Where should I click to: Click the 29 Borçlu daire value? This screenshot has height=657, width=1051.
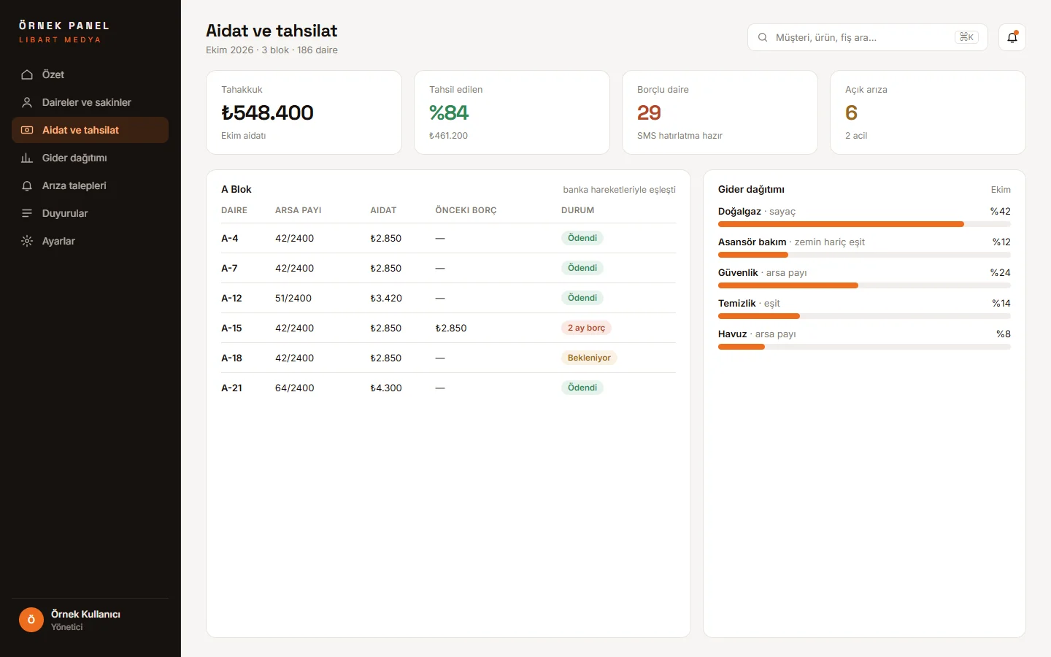pos(649,112)
